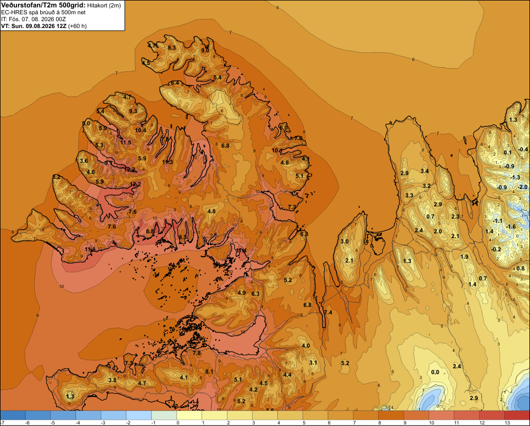Click the 8.8 temperature value

(x=150, y=231)
